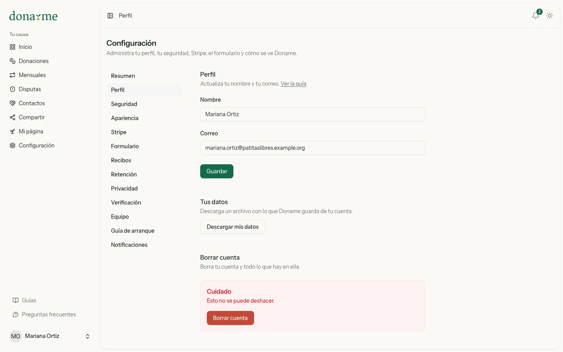Click the Mi página sprout icon
This screenshot has height=352, width=563.
pos(13,131)
